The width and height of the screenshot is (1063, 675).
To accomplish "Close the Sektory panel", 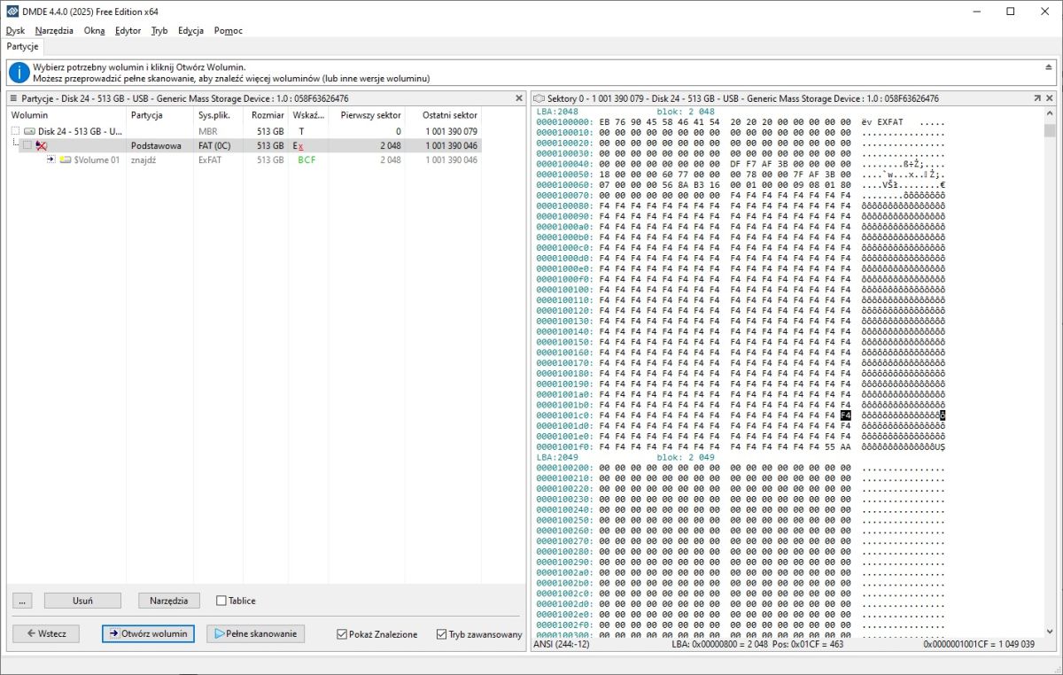I will point(1050,98).
